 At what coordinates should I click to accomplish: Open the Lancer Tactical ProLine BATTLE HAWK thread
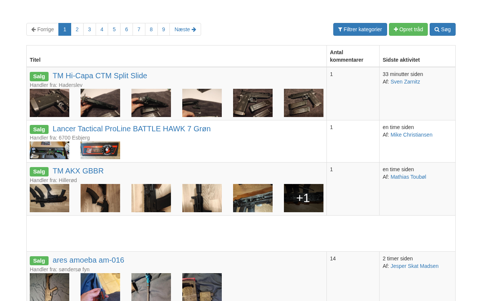pyautogui.click(x=132, y=129)
